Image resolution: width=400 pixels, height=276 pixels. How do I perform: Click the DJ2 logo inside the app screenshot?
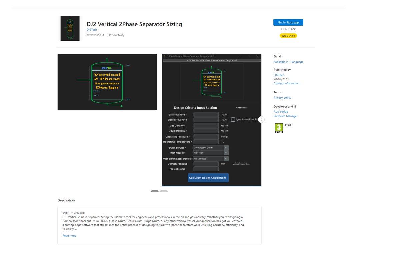point(211,72)
